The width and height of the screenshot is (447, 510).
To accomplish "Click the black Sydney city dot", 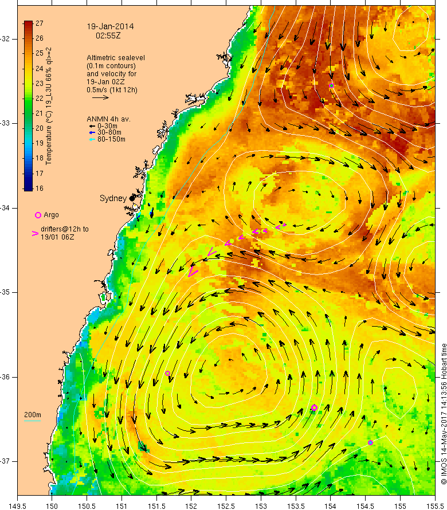I will click(x=132, y=198).
